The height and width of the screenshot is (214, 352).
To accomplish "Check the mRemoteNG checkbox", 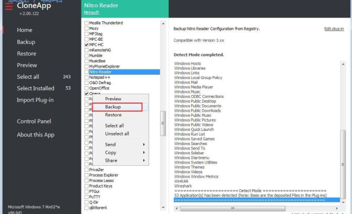I will pos(86,50).
